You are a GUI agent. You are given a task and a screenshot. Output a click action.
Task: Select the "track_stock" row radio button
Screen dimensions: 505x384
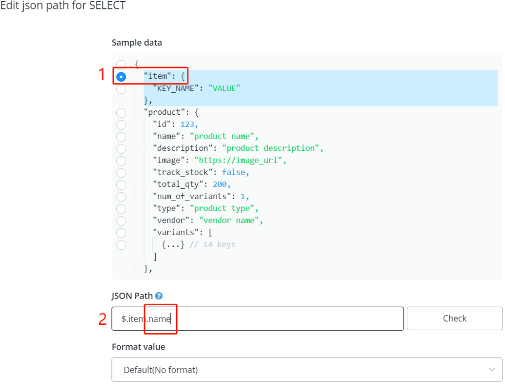121,173
